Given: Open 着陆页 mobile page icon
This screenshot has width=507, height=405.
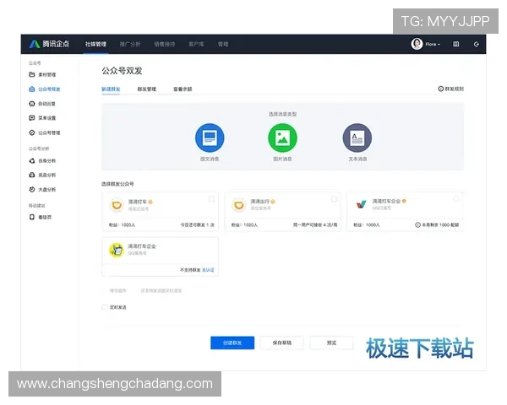Looking at the screenshot, I should [x=32, y=217].
